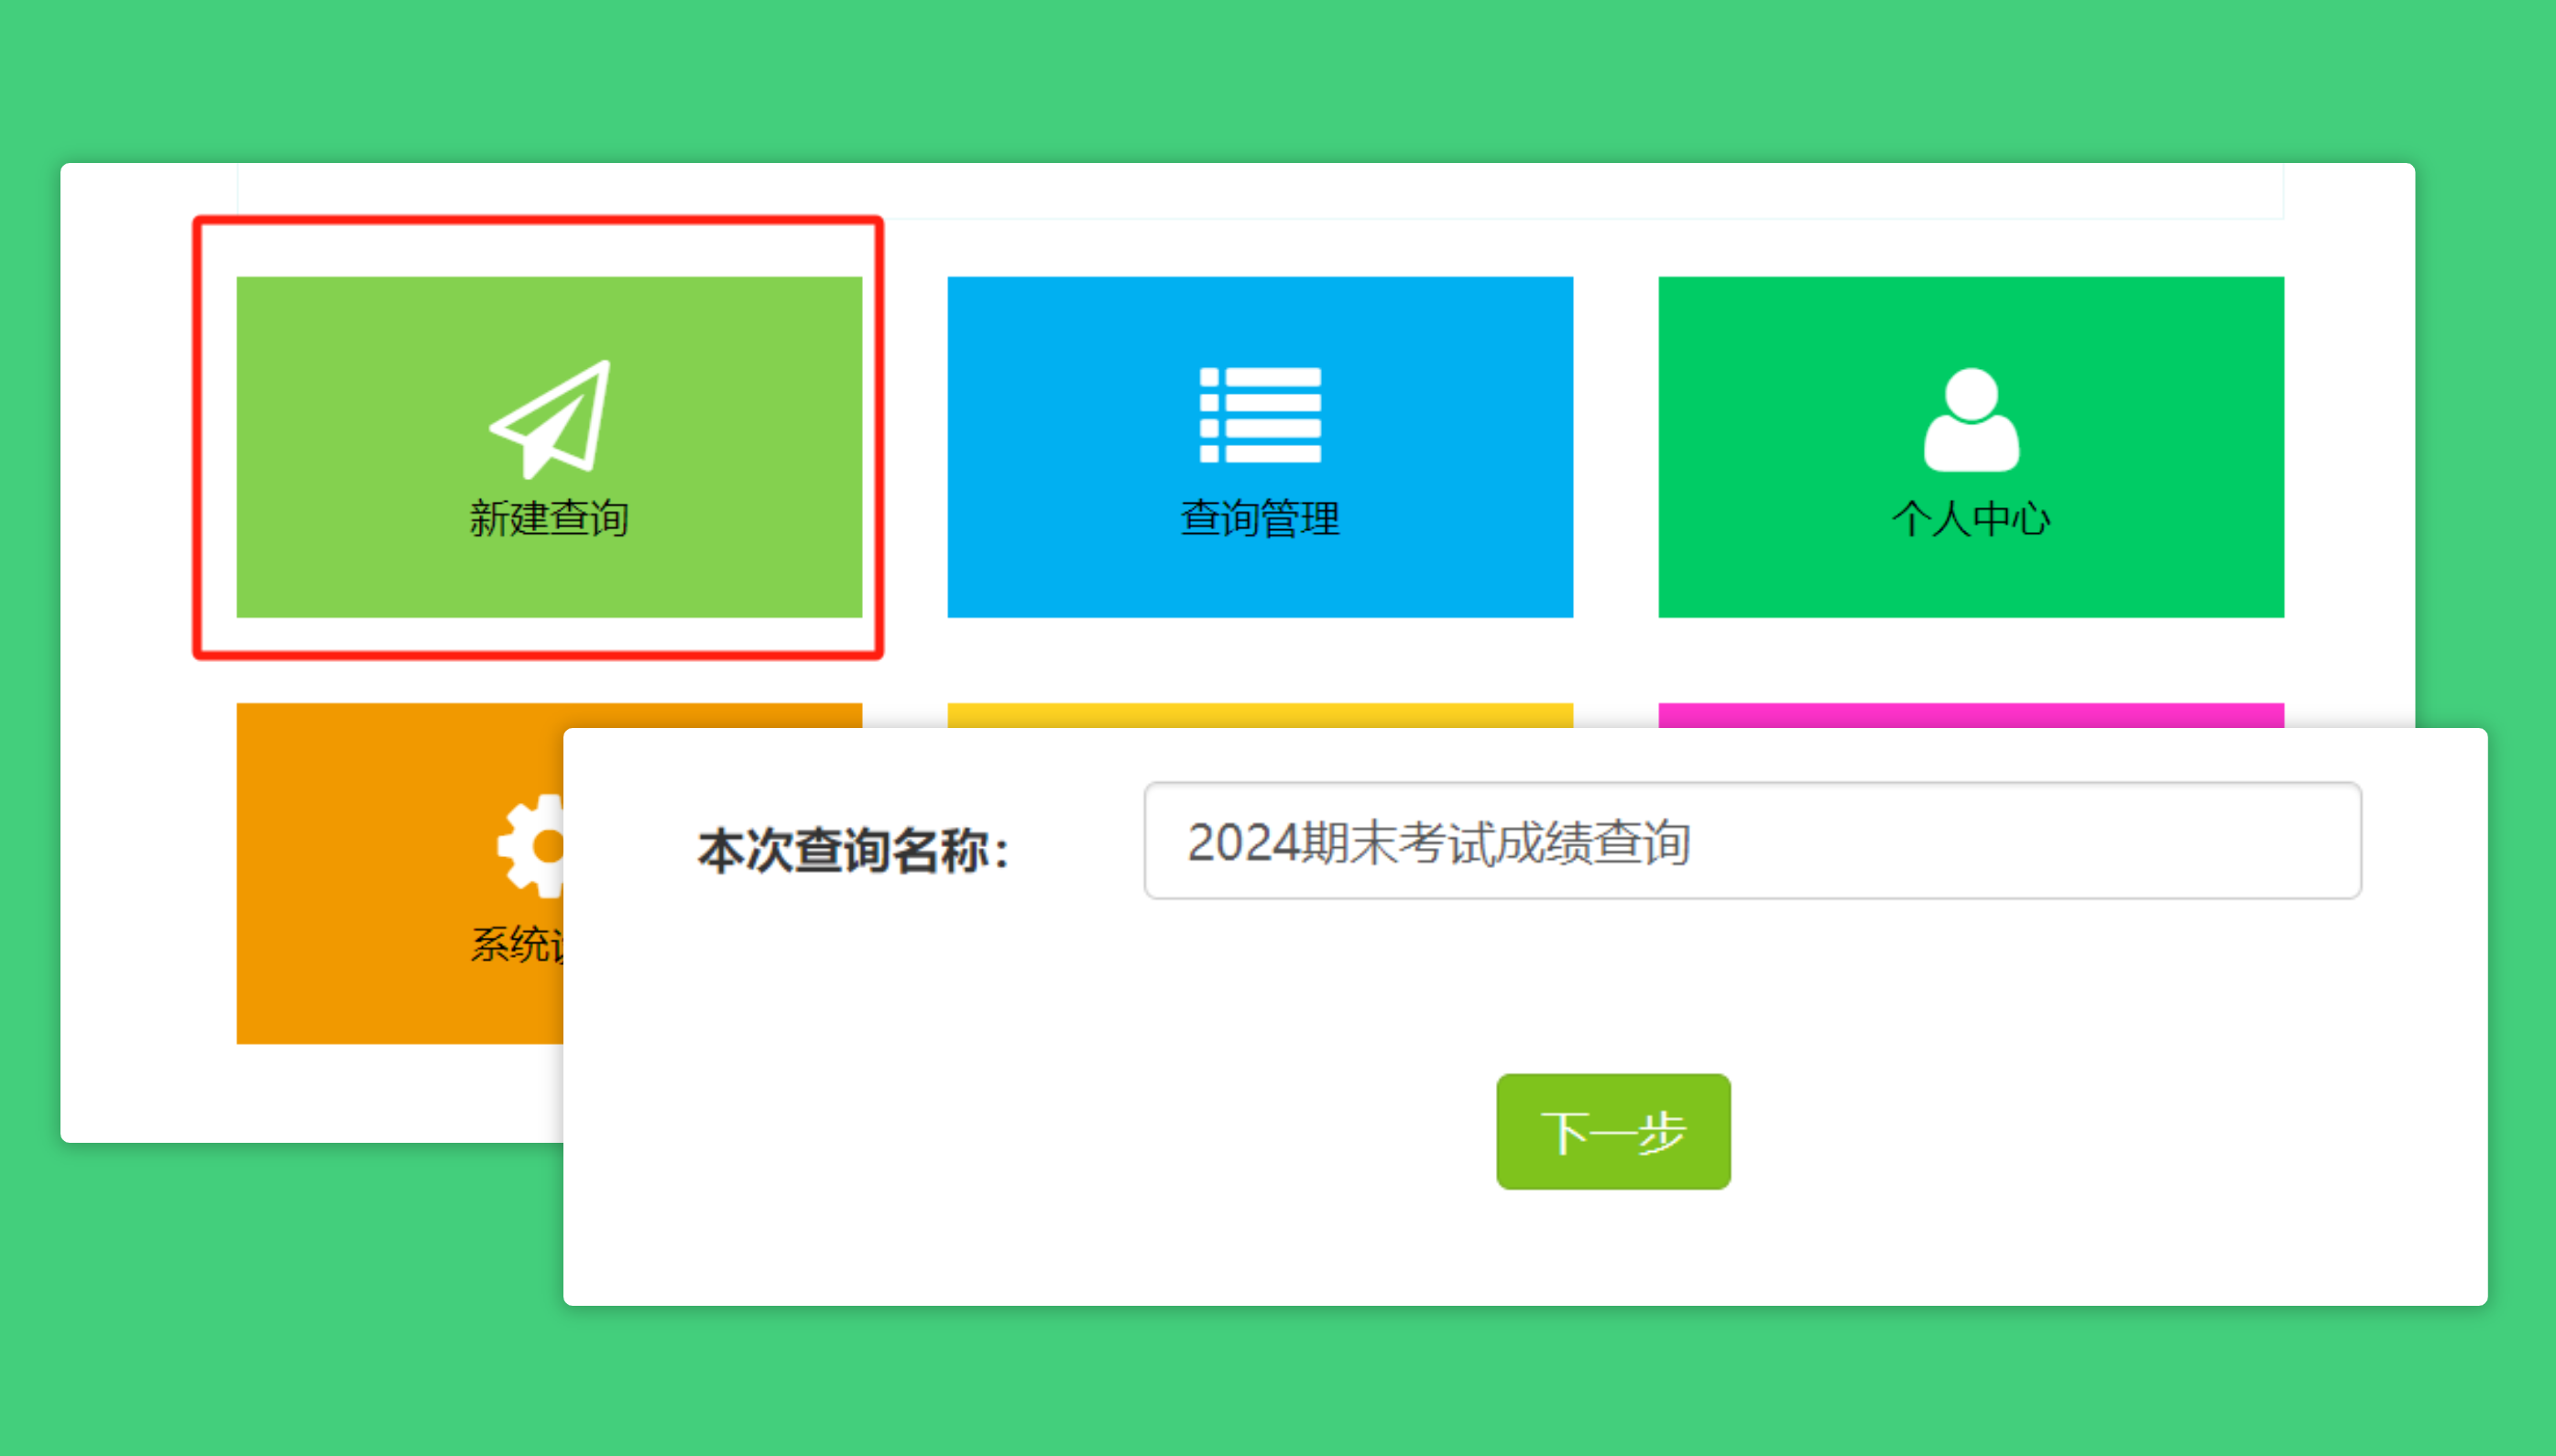Image resolution: width=2556 pixels, height=1456 pixels.
Task: Click the 本次查询名称 label
Action: 853,851
